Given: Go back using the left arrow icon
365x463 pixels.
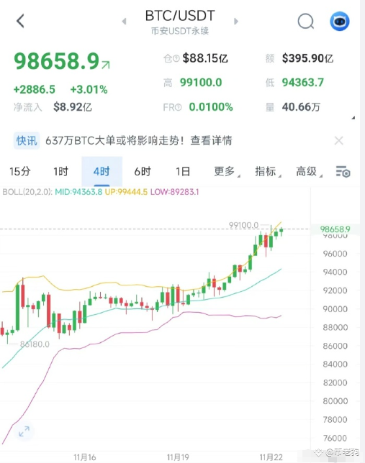Looking at the screenshot, I should click(20, 21).
